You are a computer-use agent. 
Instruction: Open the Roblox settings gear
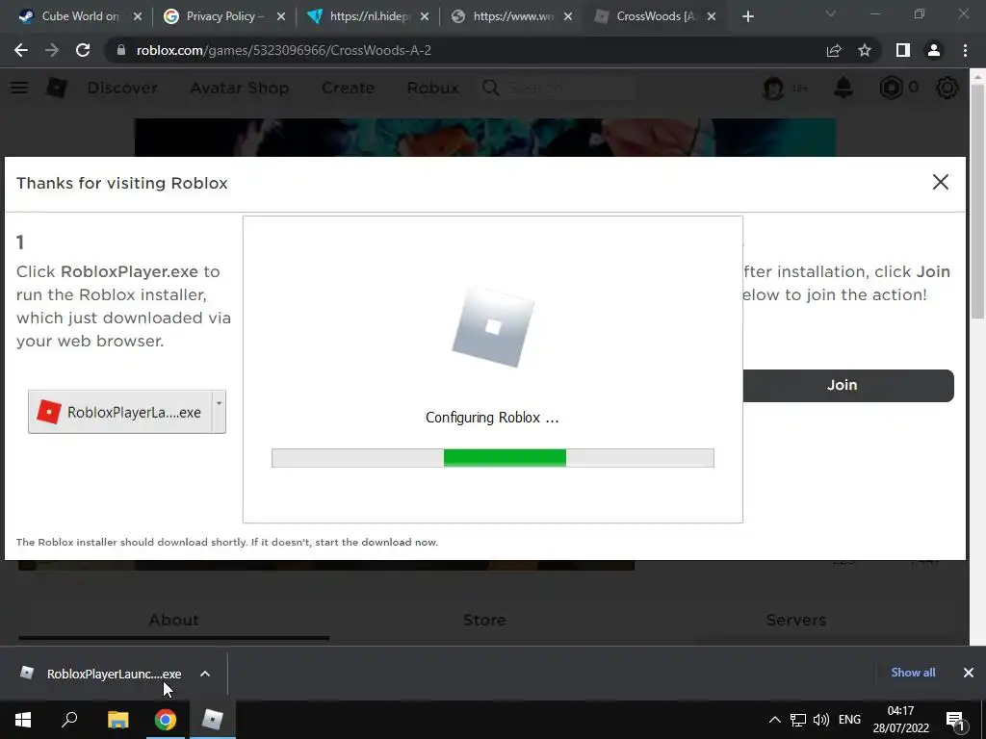tap(947, 88)
